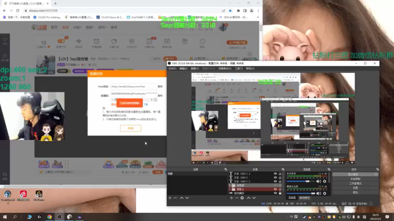This screenshot has height=221, width=394.
Task: Open the gear settings of the 0.0 dB mixer channel
Action: (x=325, y=193)
